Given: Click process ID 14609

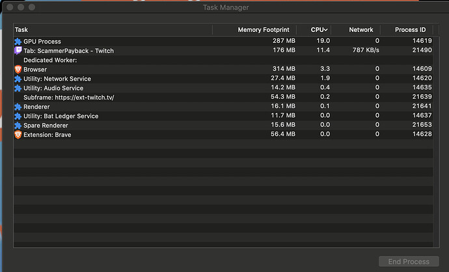Looking at the screenshot, I should point(422,69).
